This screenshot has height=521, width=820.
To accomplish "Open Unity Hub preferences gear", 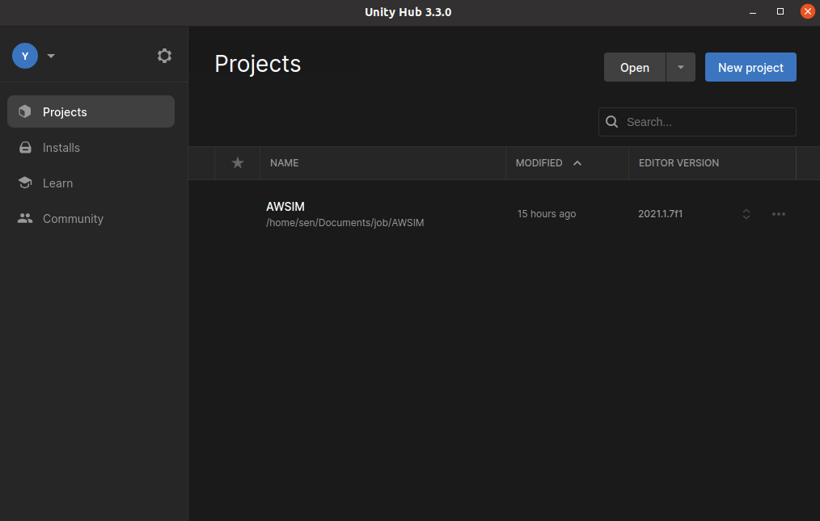I will pyautogui.click(x=164, y=56).
